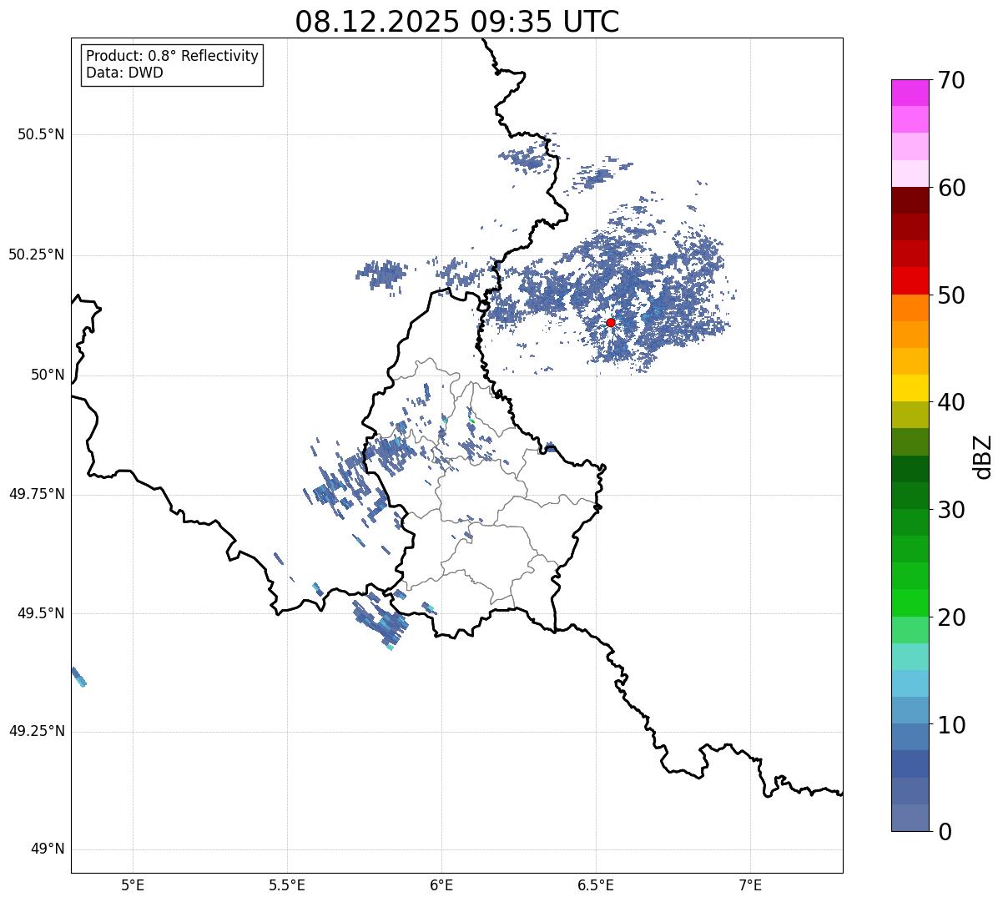Image resolution: width=1003 pixels, height=902 pixels.
Task: Click the 6°E longitude tick label
Action: click(441, 885)
